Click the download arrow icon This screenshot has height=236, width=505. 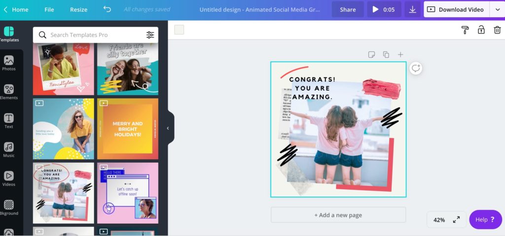pos(412,9)
